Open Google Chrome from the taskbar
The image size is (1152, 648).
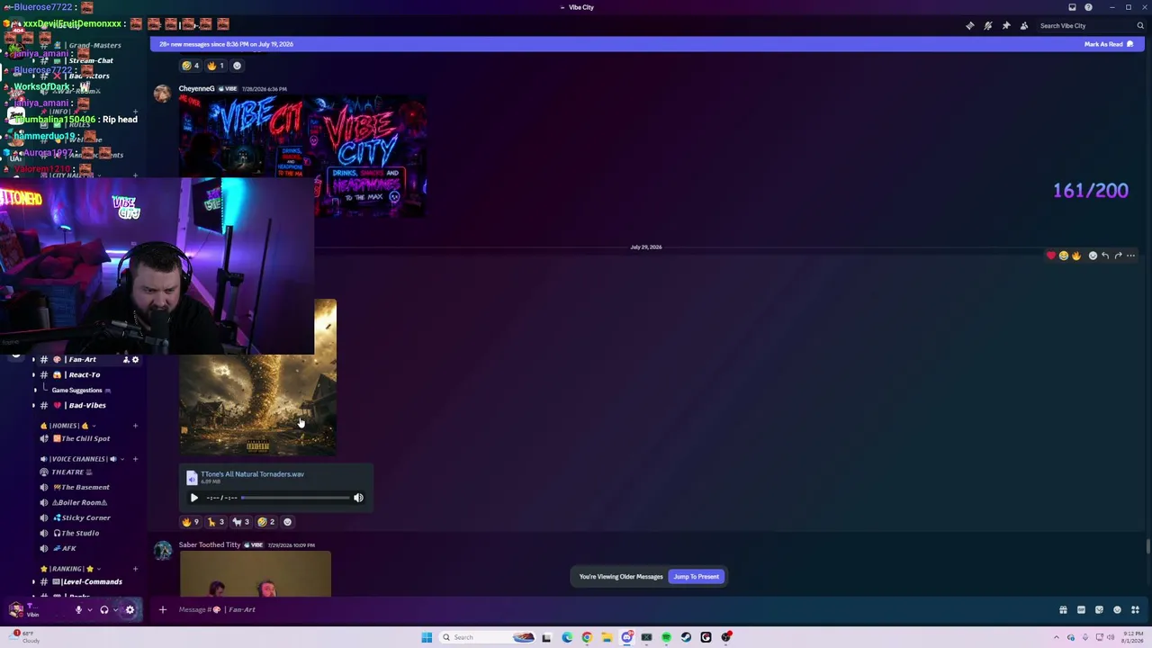pyautogui.click(x=587, y=637)
